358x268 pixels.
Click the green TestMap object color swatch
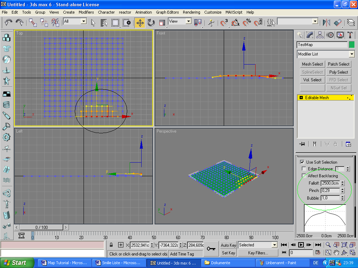pos(352,45)
